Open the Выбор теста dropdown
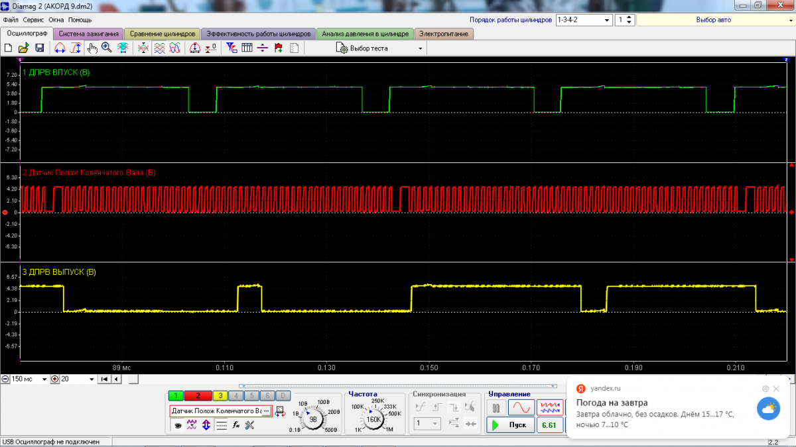Screen dimensions: 796x447 coord(379,48)
